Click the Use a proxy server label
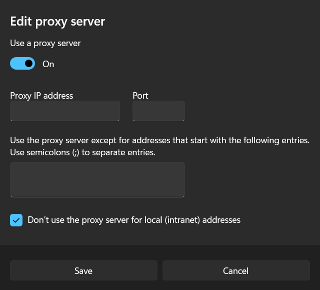Viewport: 320px width, 290px height. pos(45,44)
